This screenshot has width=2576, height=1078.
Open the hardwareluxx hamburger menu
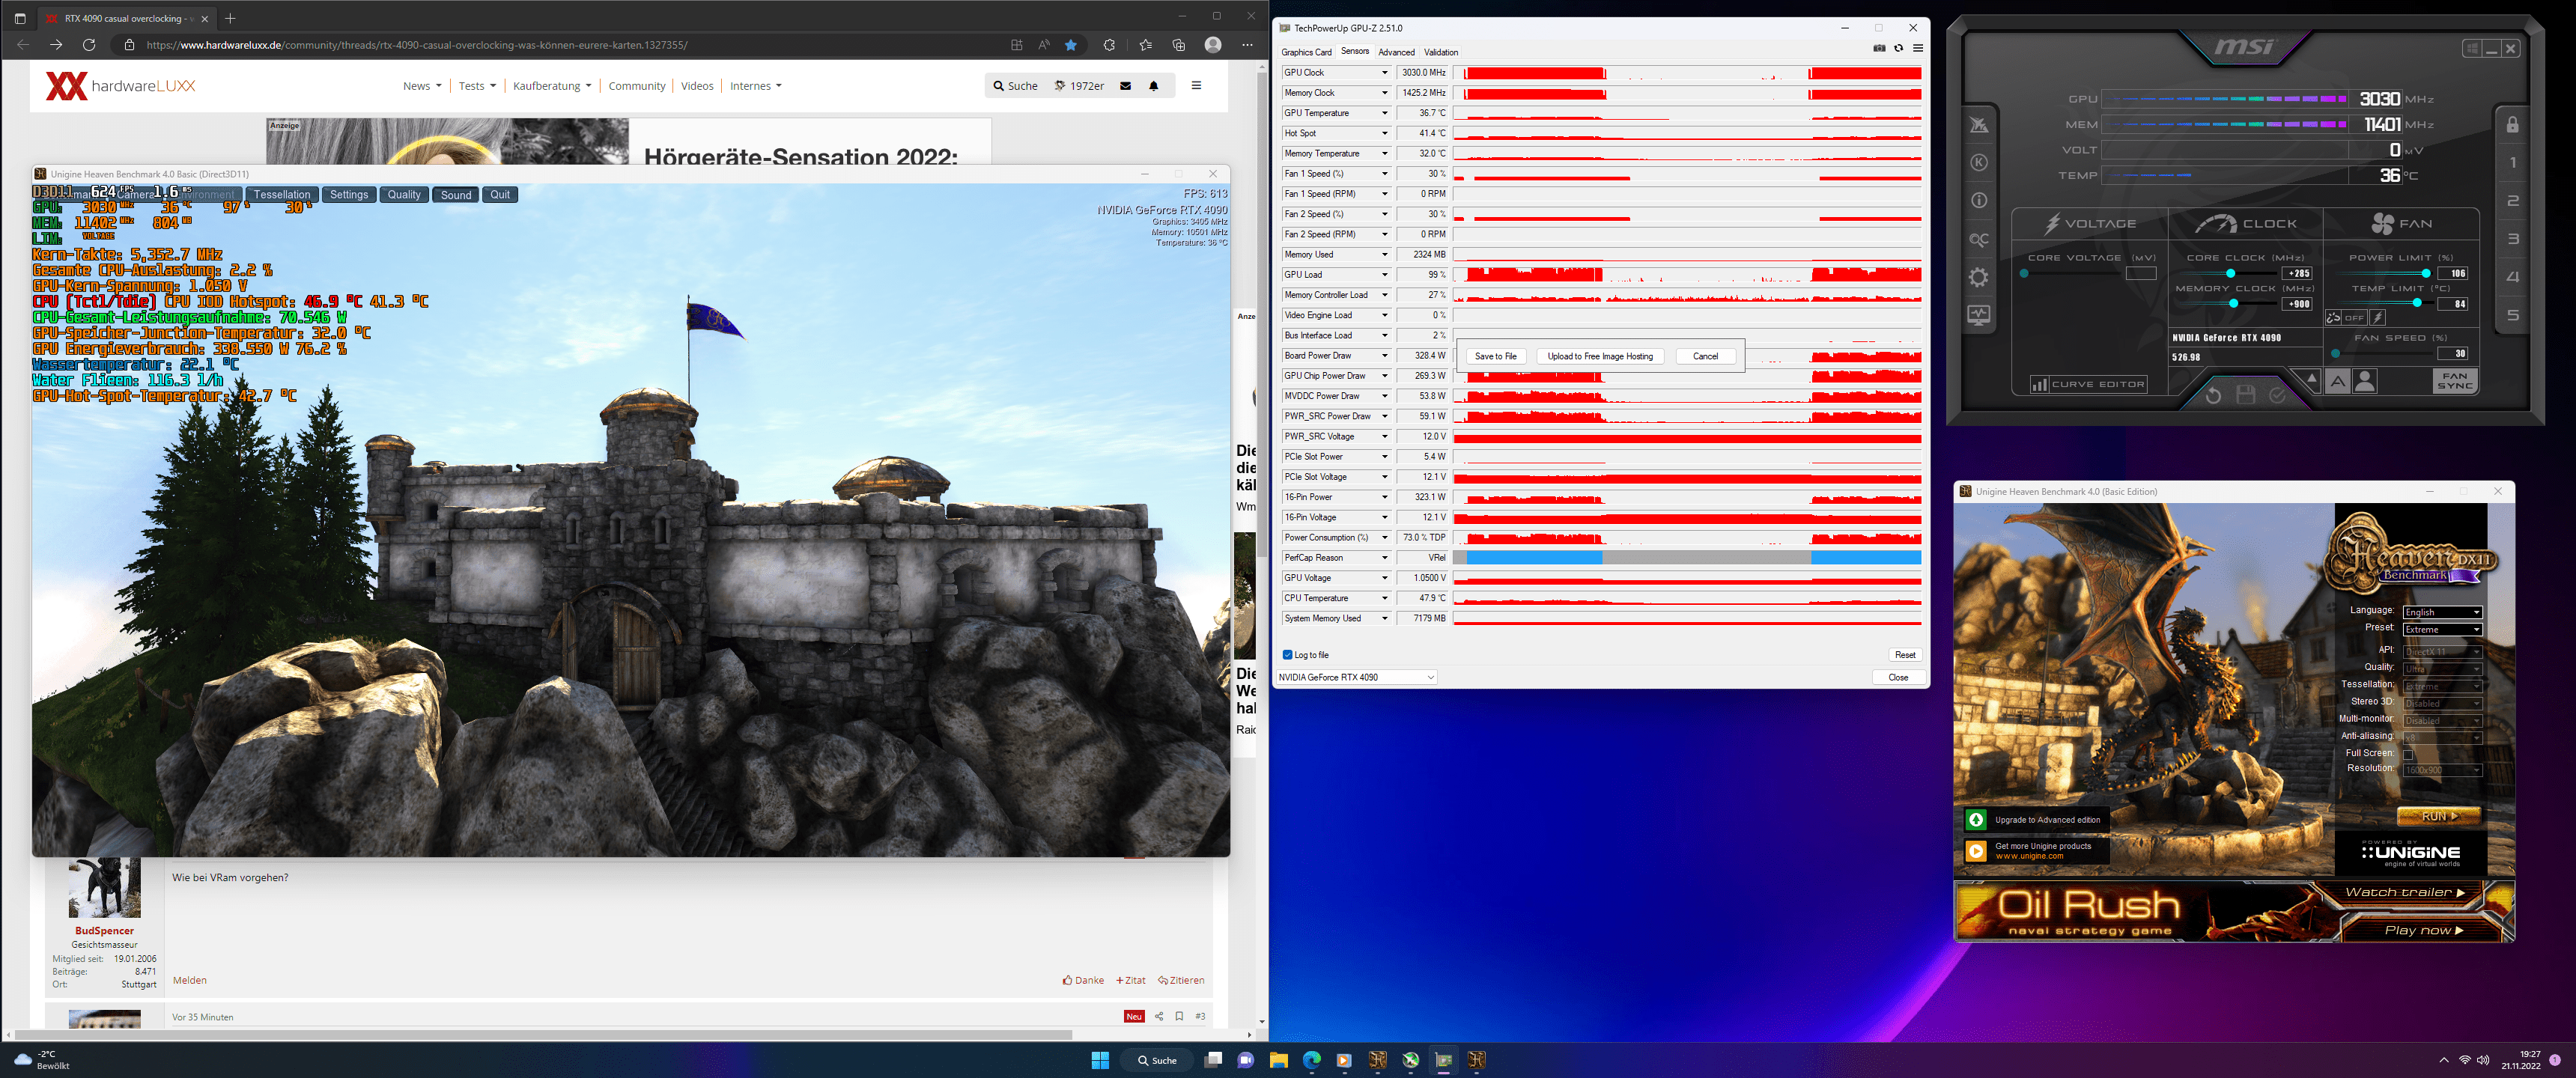1196,85
